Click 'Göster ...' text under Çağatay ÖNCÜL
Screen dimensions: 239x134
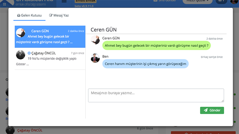22,64
